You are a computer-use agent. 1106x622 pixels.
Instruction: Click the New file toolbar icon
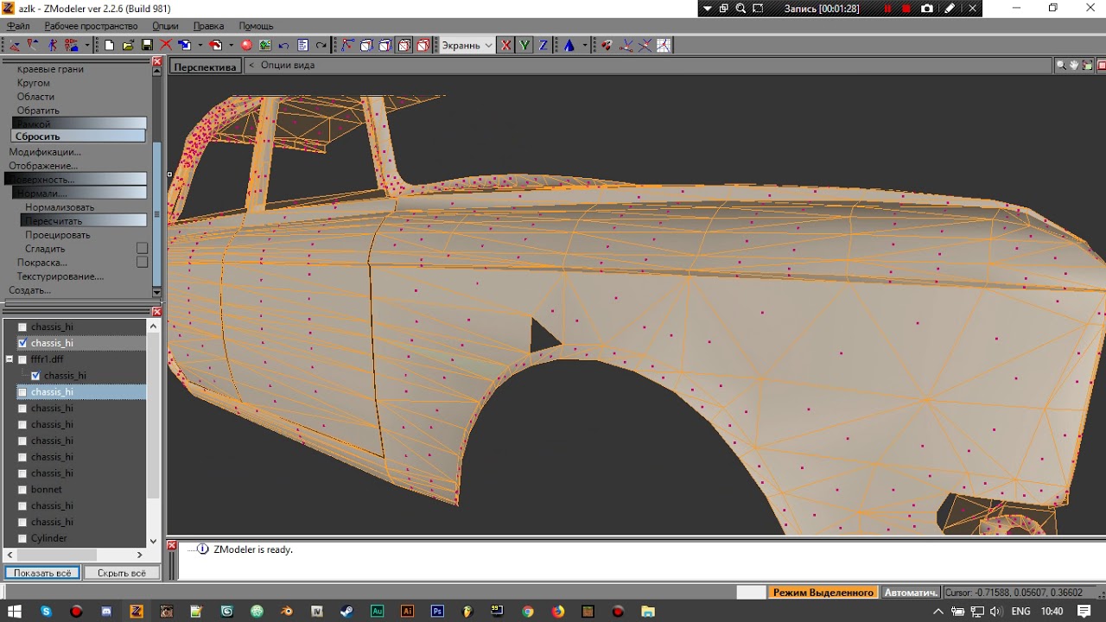coord(110,45)
